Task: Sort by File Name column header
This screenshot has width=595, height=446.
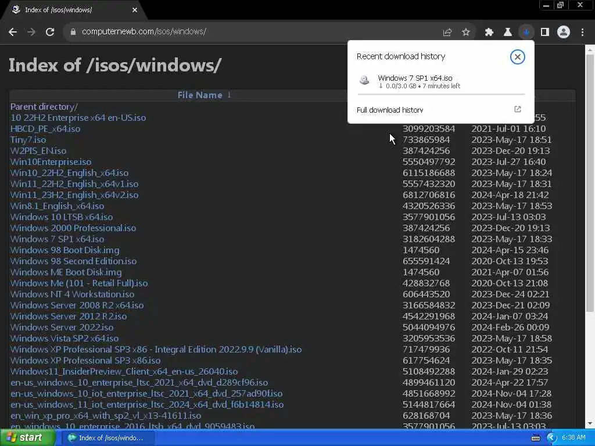Action: click(200, 95)
